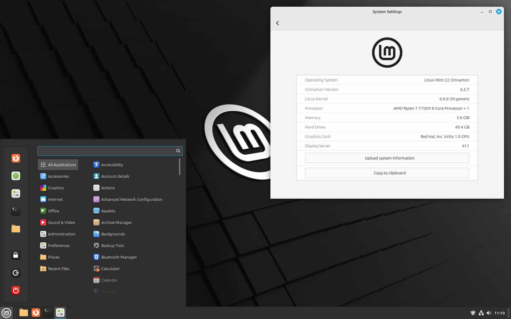Viewport: 511px width, 319px height.
Task: Open Terminal from the menu sidebar
Action: click(16, 211)
